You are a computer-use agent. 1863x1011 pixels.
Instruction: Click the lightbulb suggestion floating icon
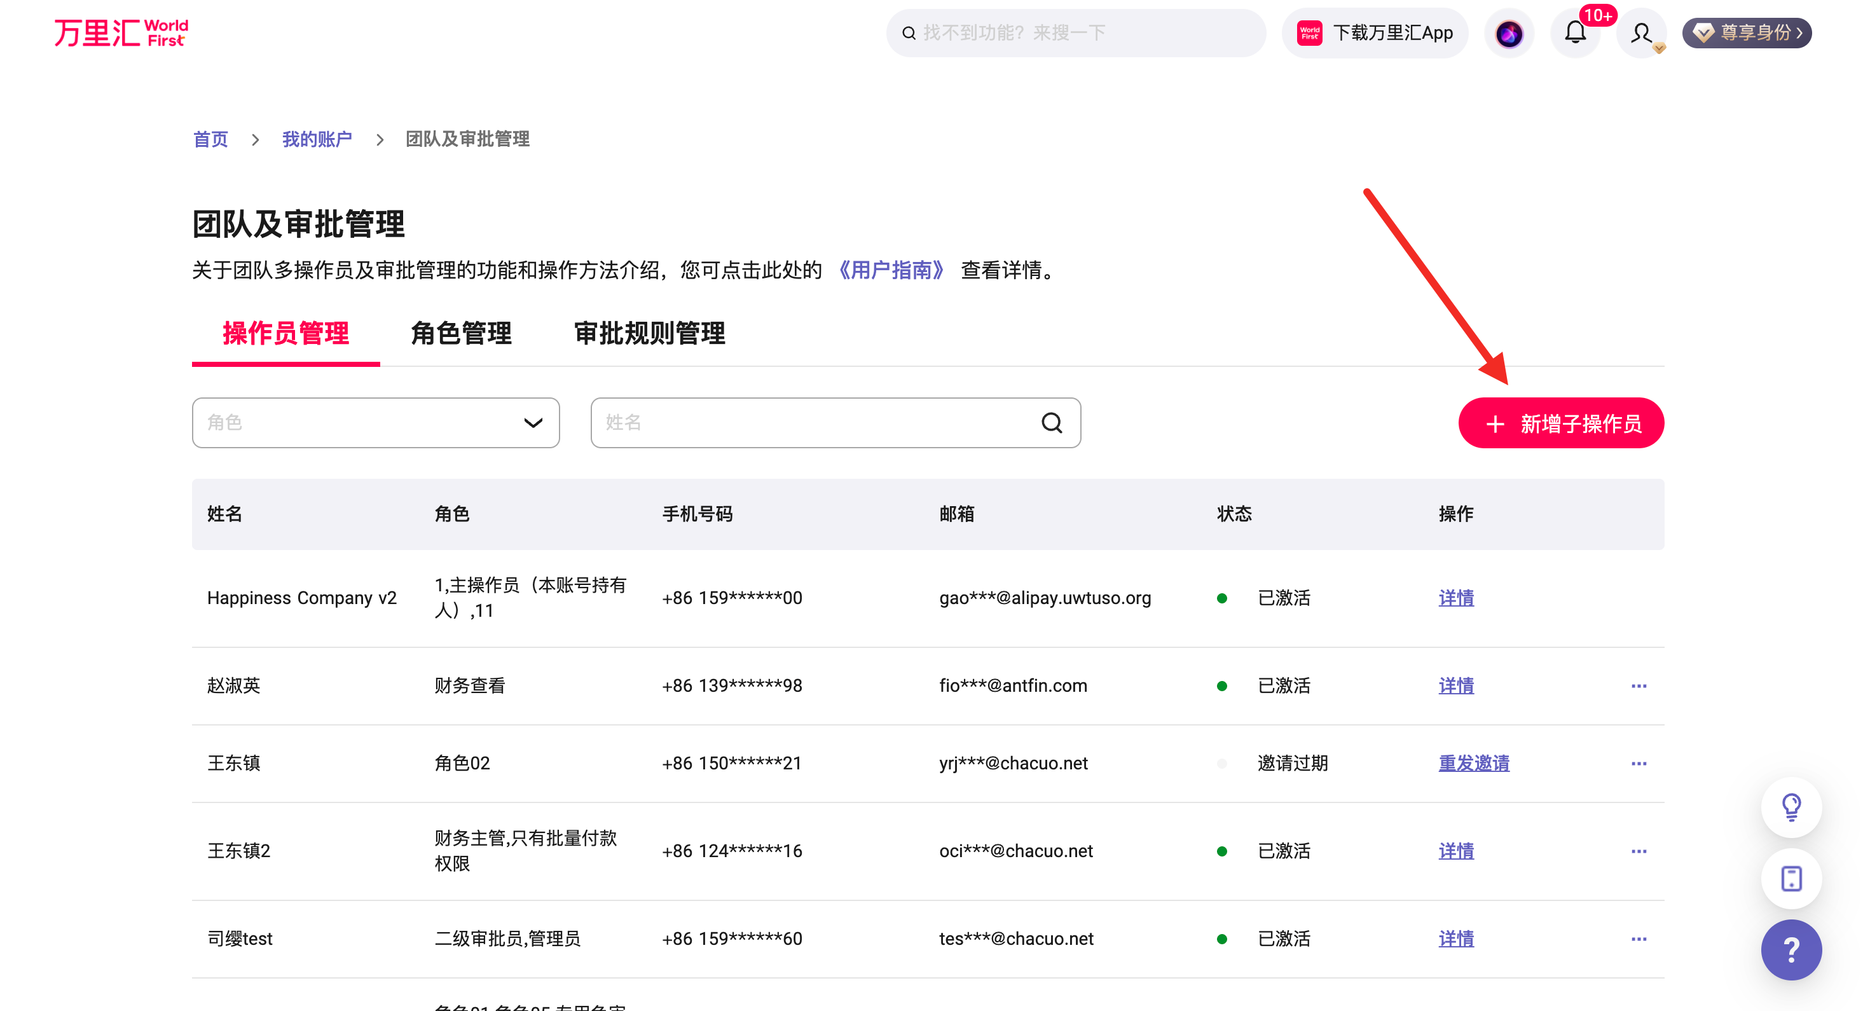click(1791, 807)
